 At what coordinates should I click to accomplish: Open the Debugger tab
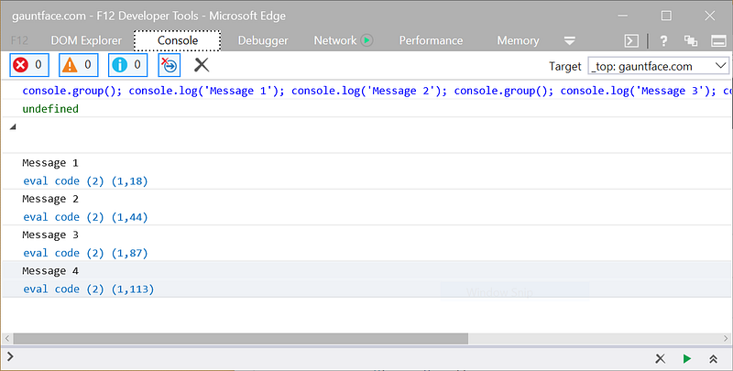[263, 40]
